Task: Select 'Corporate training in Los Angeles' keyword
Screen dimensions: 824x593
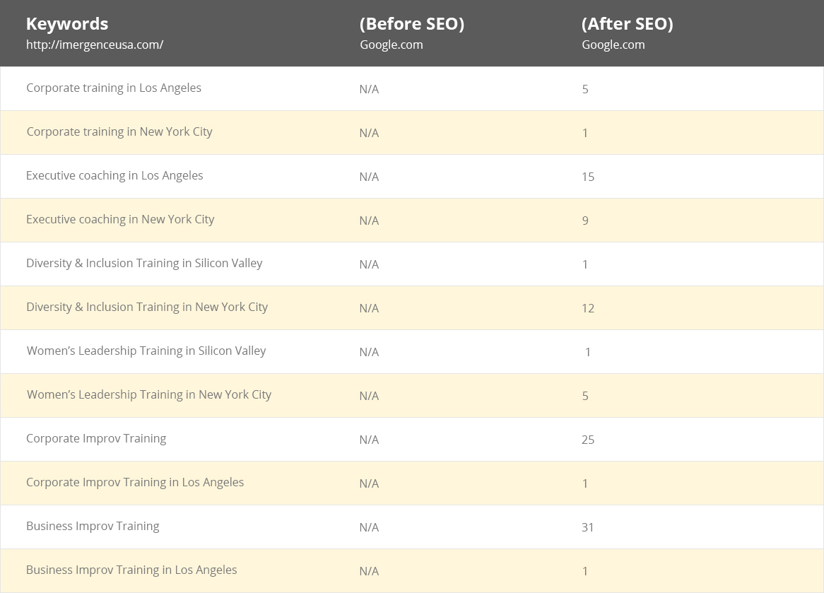Action: [x=114, y=88]
